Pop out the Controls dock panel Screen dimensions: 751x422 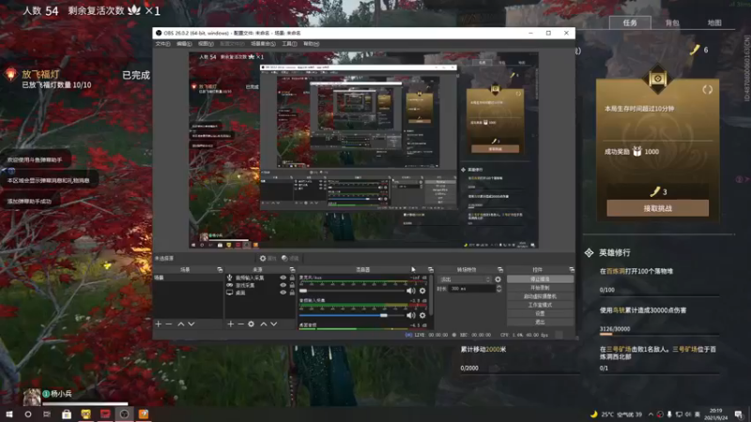click(572, 270)
